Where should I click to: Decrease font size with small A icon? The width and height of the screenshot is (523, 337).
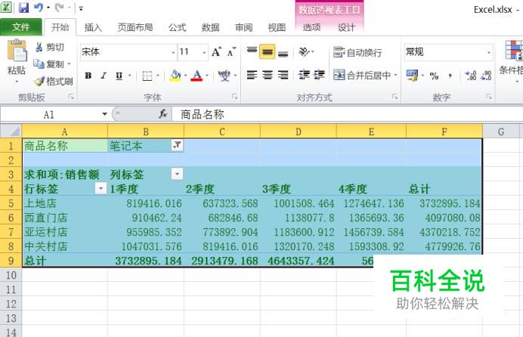(231, 52)
